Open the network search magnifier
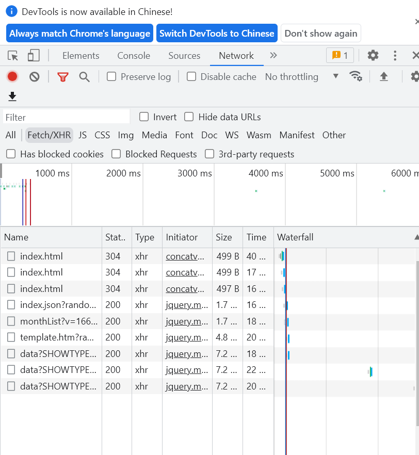419x455 pixels. click(x=84, y=77)
